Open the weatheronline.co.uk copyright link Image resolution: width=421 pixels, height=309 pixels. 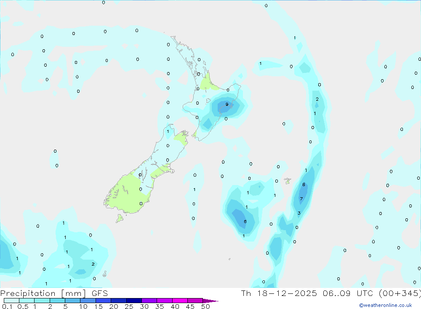pyautogui.click(x=386, y=305)
